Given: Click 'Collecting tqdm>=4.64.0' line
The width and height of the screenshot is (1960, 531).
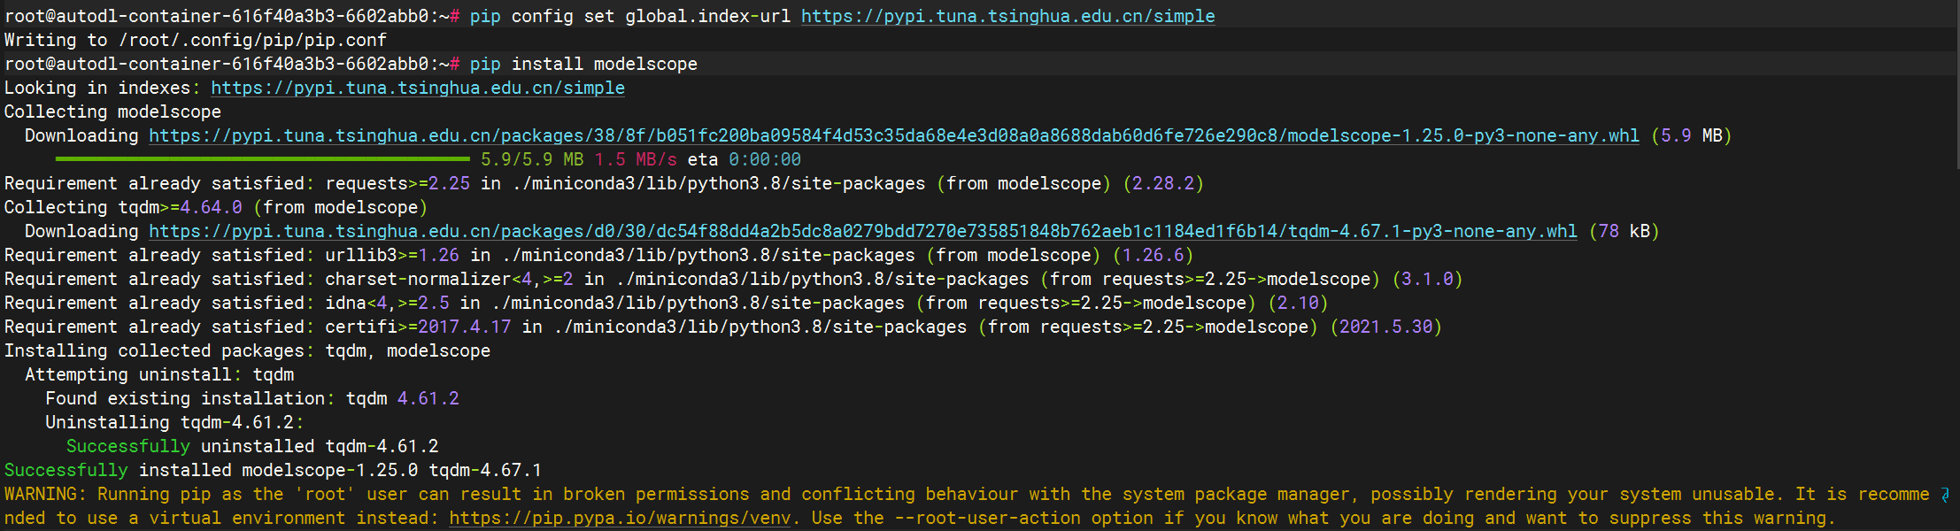Looking at the screenshot, I should point(216,207).
